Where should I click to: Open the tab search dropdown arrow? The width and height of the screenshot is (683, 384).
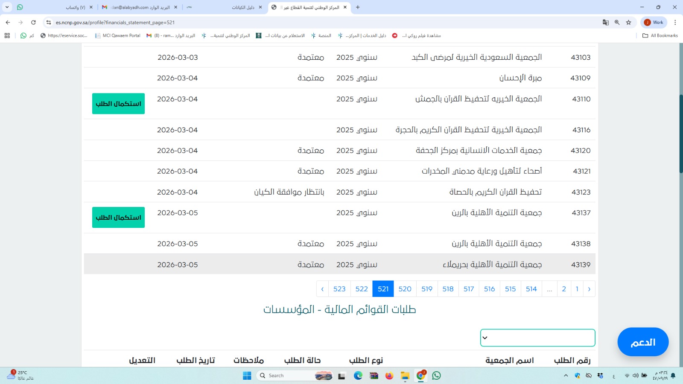coord(7,7)
